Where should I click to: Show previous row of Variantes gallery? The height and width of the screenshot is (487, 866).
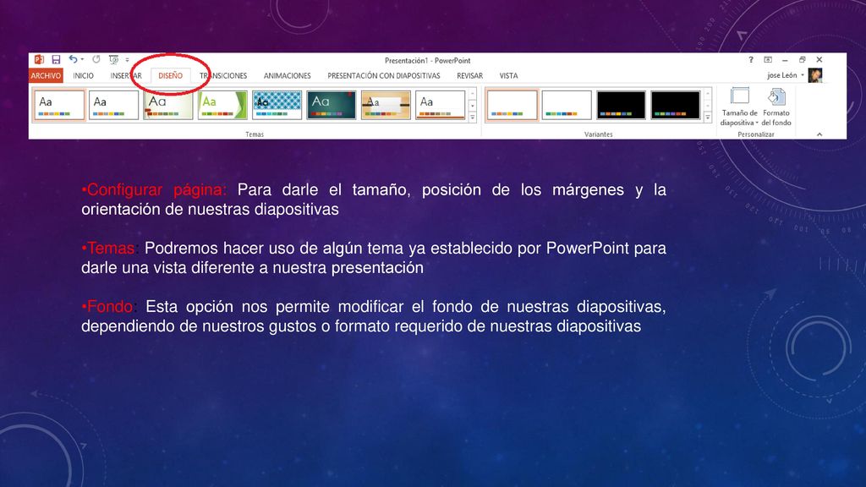click(x=708, y=95)
